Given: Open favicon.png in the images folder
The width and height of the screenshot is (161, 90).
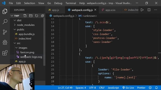Looking at the screenshot, I should point(27,52).
